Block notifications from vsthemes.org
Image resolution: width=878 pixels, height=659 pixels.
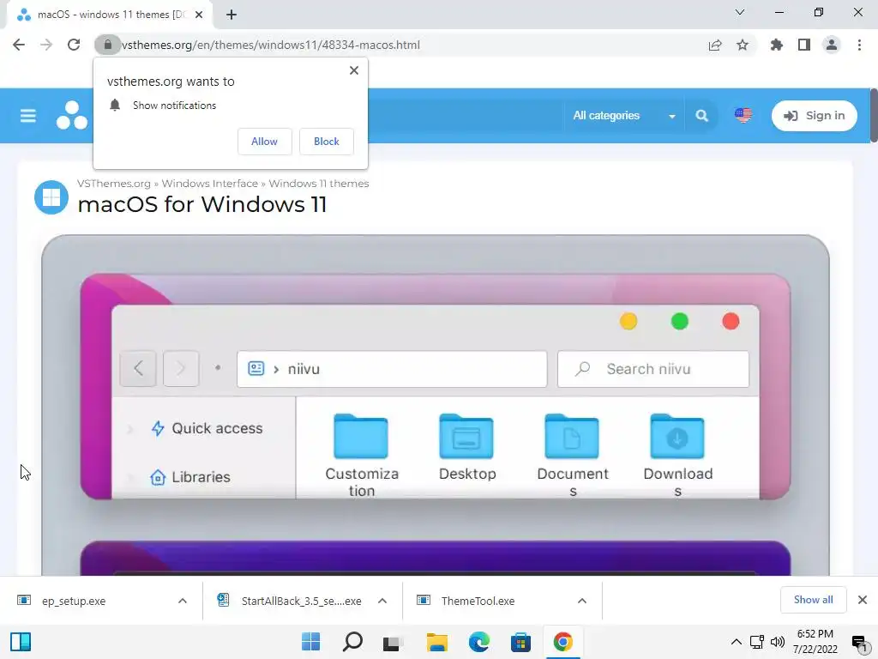tap(327, 142)
